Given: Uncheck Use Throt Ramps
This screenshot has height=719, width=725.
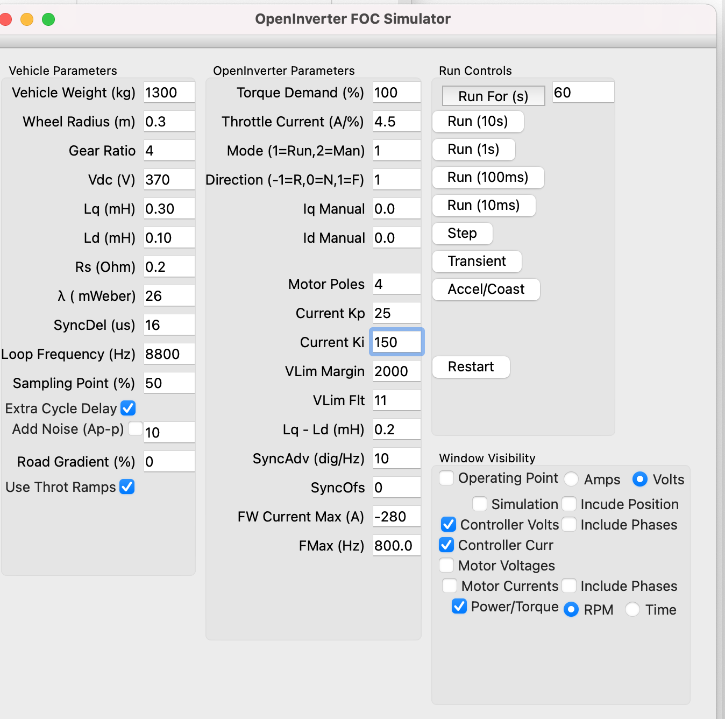Looking at the screenshot, I should [127, 487].
